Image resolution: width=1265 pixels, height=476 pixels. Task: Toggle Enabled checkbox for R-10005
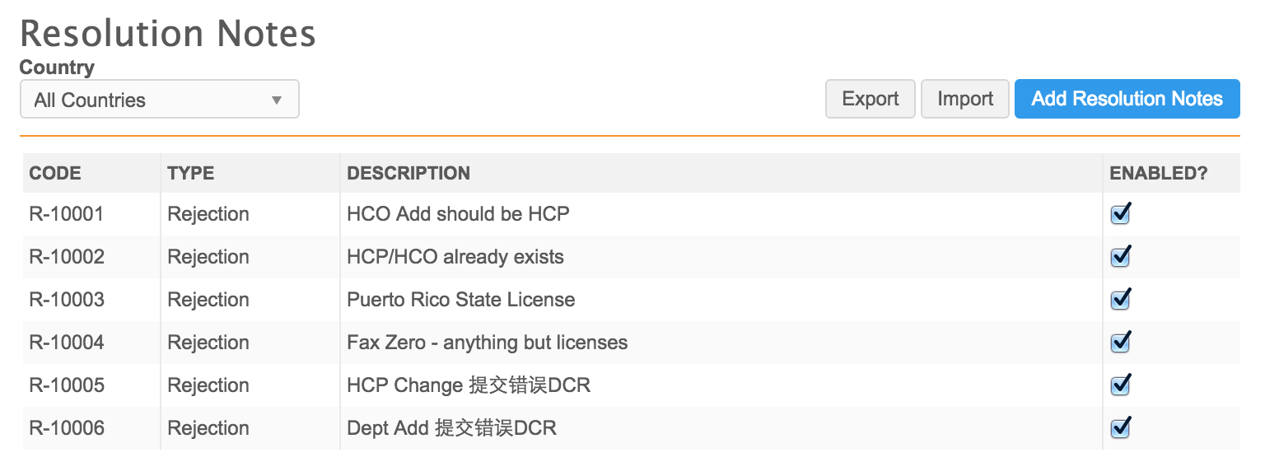coord(1120,385)
